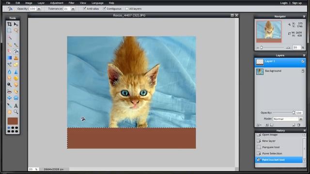
Task: Select the Zoom magnifier tool
Action: point(16,112)
